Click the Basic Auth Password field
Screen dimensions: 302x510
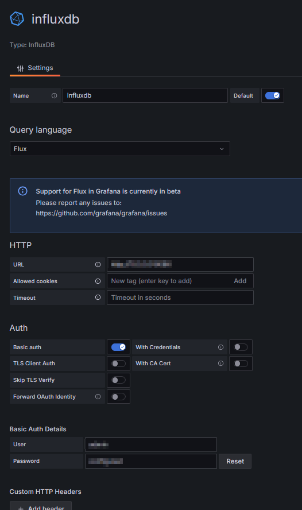151,461
